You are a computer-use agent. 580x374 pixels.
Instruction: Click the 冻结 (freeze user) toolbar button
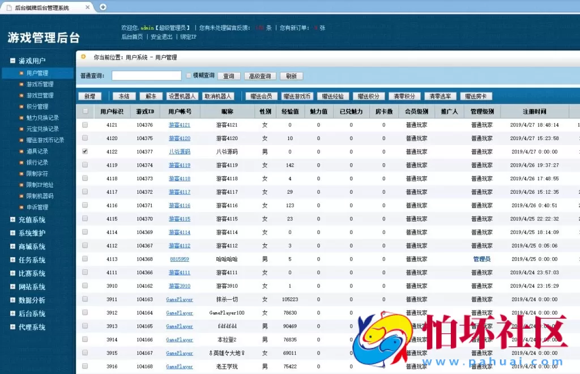point(124,96)
